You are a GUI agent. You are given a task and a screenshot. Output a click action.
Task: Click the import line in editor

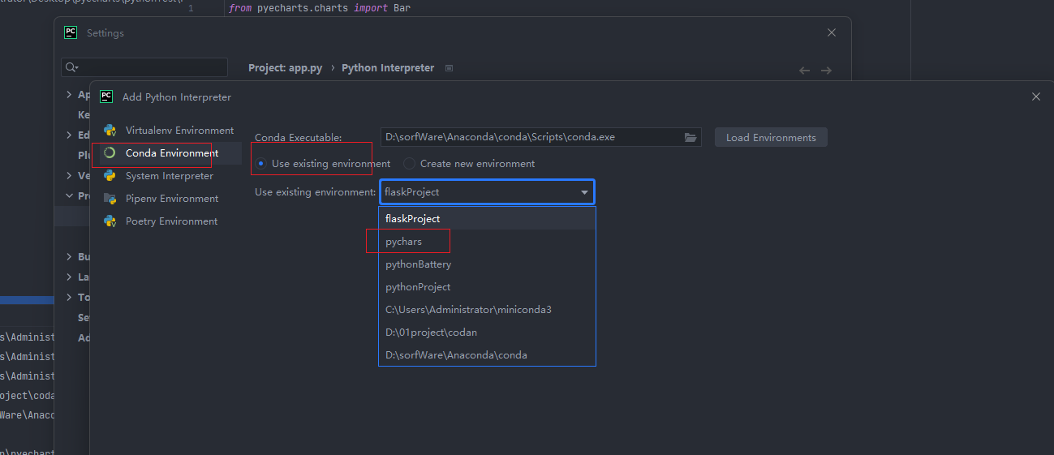[x=320, y=8]
